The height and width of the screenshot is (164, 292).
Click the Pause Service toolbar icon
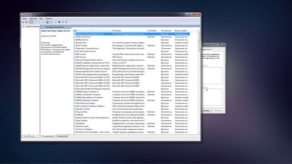pyautogui.click(x=63, y=22)
